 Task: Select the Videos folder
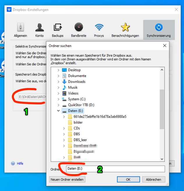click(x=70, y=93)
